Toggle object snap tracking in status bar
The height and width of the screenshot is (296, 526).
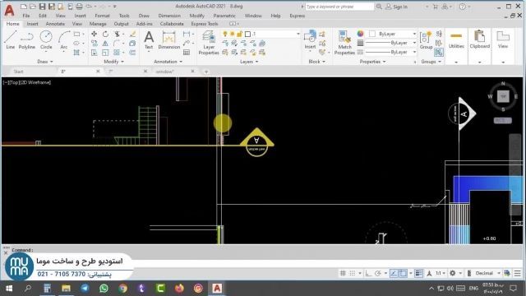394,273
